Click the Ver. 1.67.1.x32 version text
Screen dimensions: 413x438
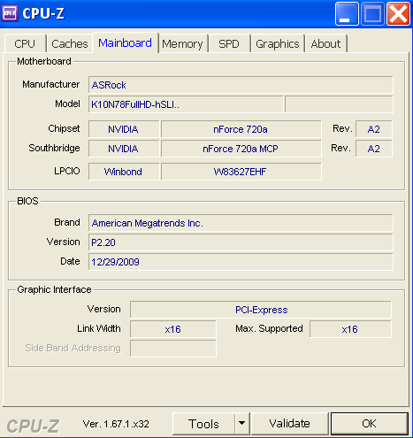116,424
